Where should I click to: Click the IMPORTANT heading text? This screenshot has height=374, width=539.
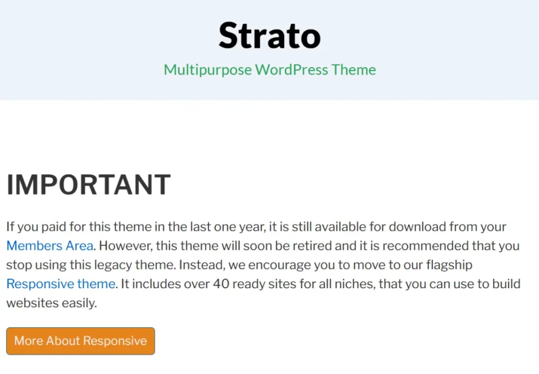88,185
